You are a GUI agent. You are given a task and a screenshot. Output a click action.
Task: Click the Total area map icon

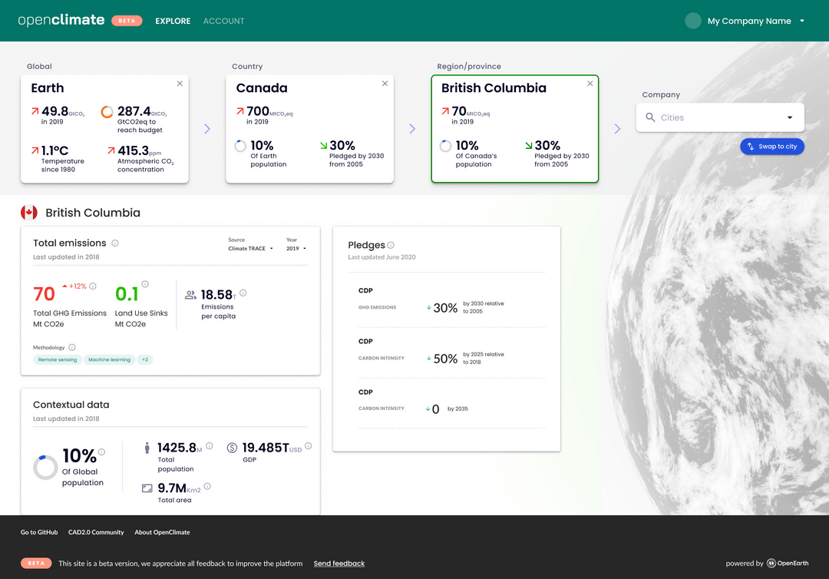(147, 488)
